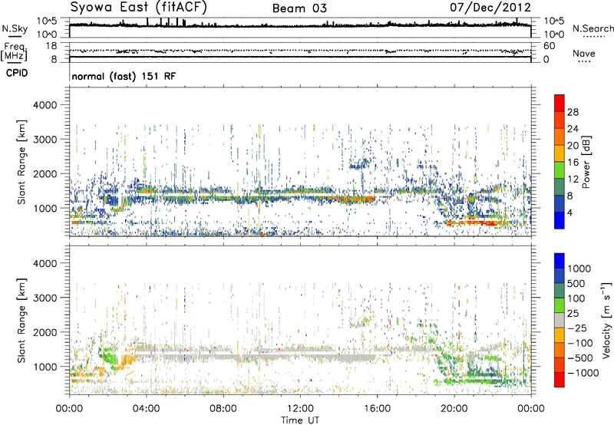The image size is (614, 425).
Task: Click the '18' tick on the frequency axis
Action: click(51, 46)
